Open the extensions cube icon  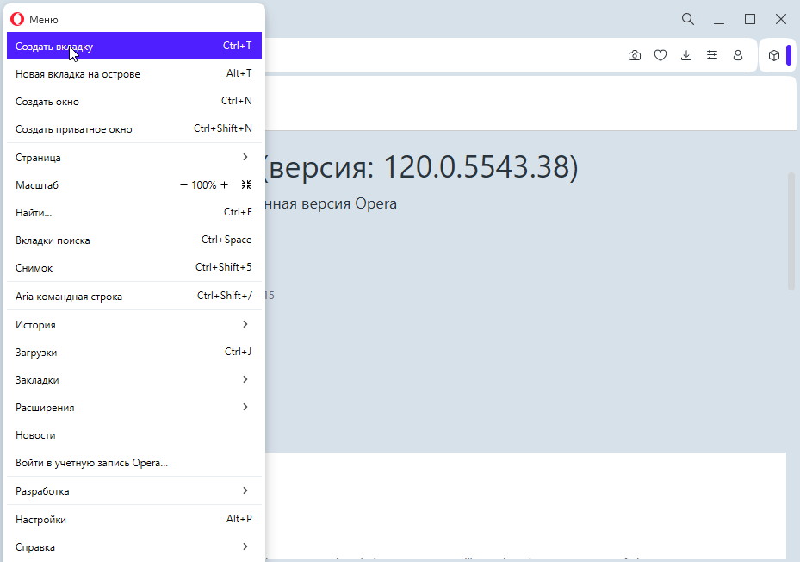(774, 55)
